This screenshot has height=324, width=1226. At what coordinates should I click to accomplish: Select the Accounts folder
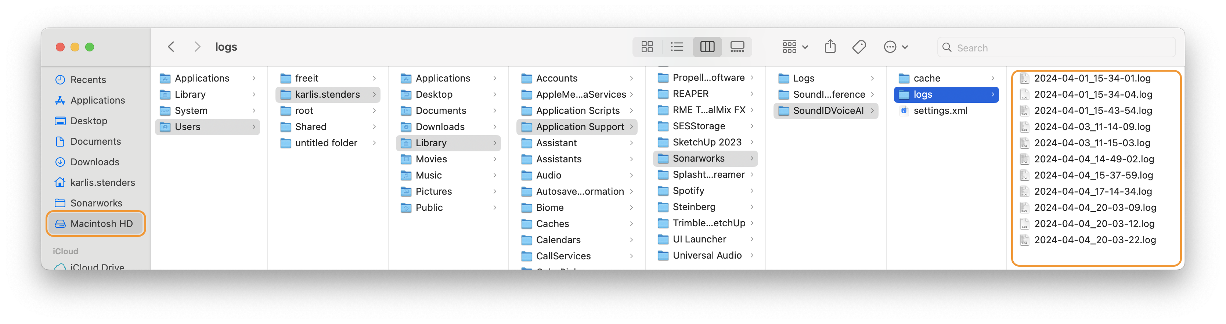(577, 78)
